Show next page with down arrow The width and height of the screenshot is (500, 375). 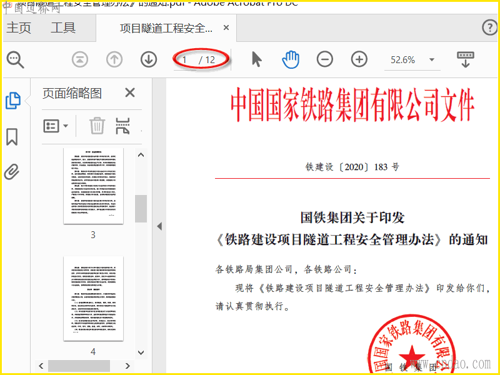pyautogui.click(x=149, y=59)
